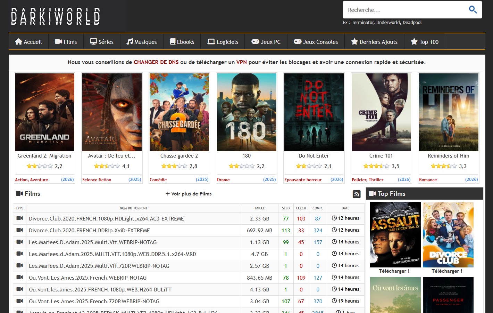This screenshot has height=313, width=493.
Task: Click the Policier, Thriller genre link
Action: (368, 180)
